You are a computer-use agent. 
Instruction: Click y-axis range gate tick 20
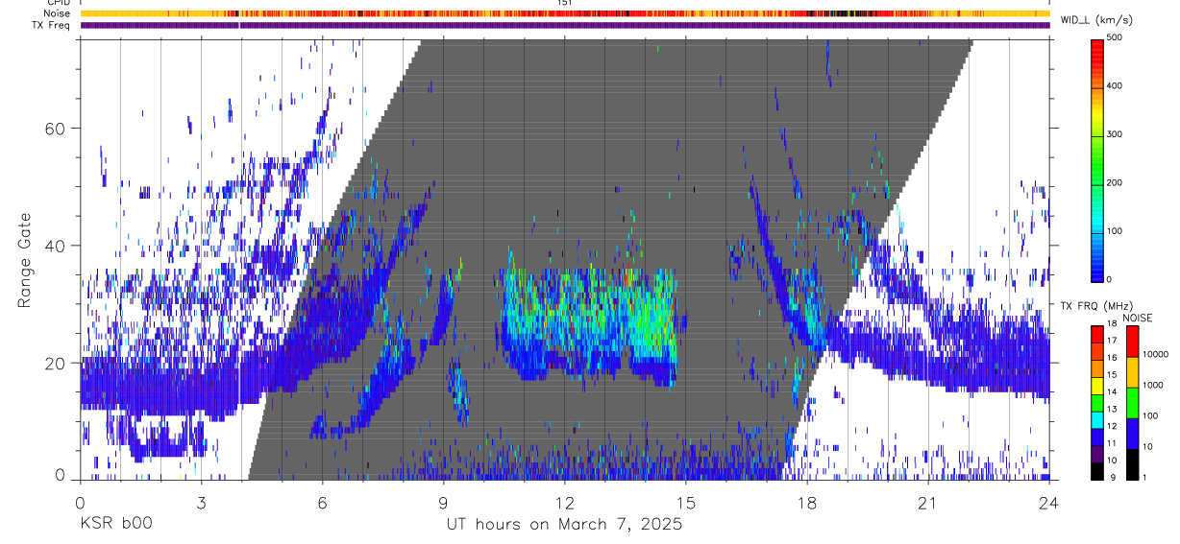pyautogui.click(x=56, y=363)
